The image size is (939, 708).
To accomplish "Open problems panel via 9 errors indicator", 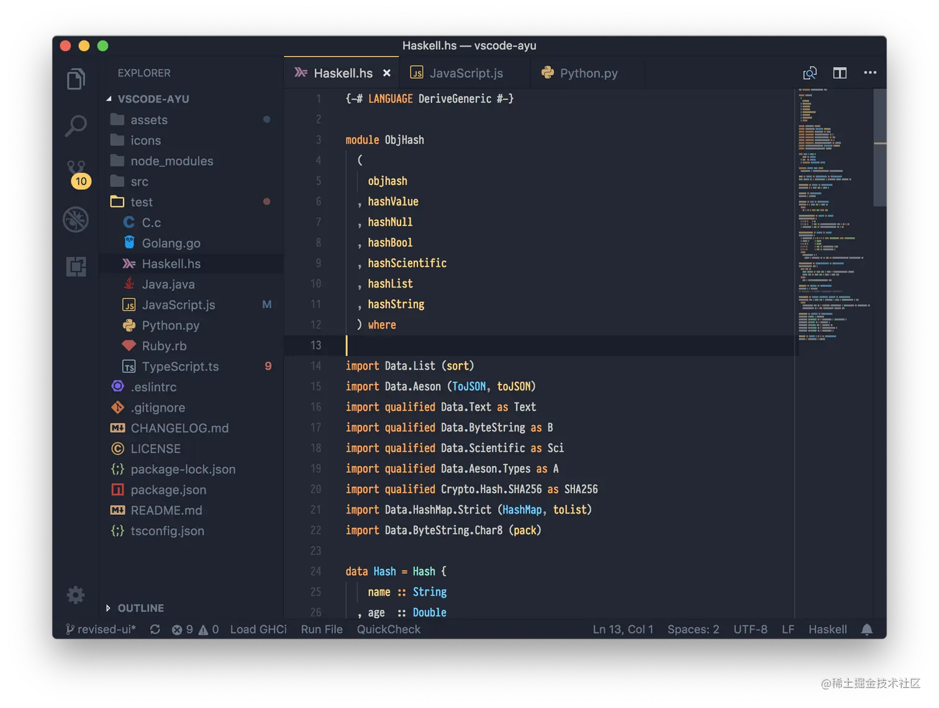I will [182, 629].
